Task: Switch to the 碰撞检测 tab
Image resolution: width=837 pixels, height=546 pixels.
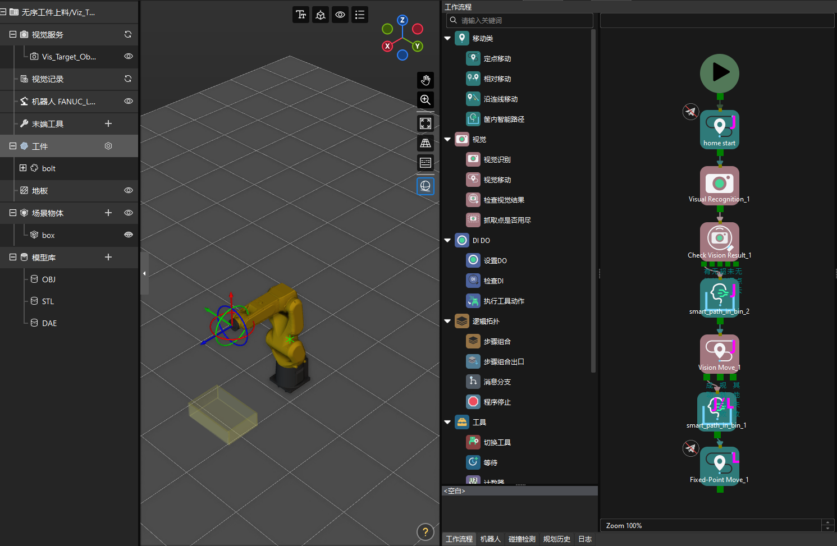Action: coord(522,539)
